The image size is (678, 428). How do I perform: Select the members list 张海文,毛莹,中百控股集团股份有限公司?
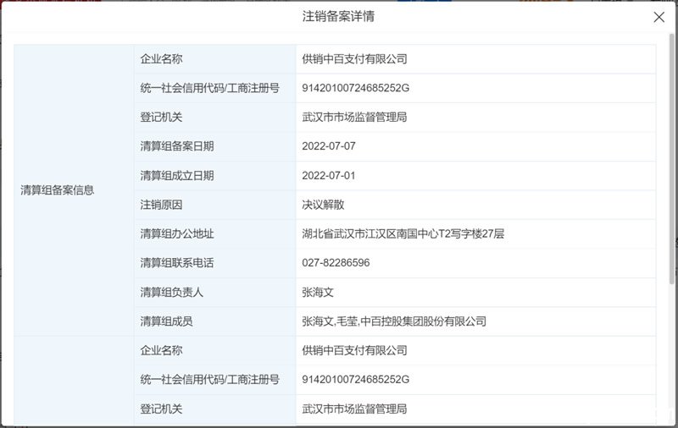pyautogui.click(x=394, y=321)
